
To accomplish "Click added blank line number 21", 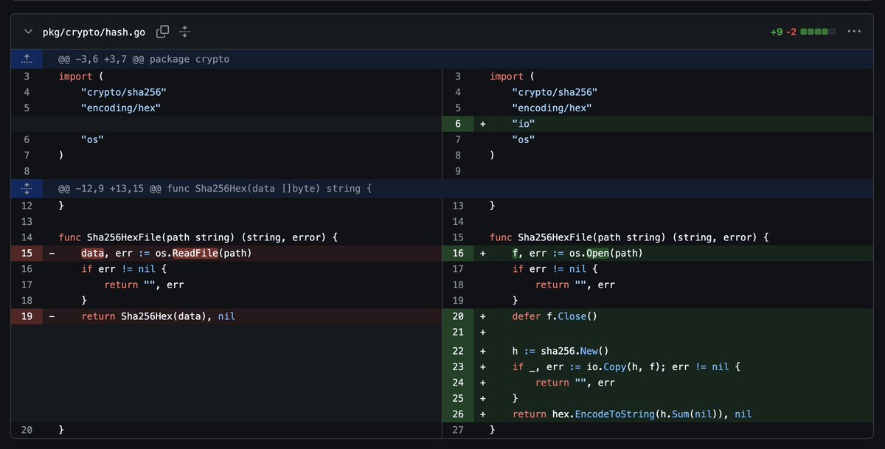I will [x=458, y=333].
